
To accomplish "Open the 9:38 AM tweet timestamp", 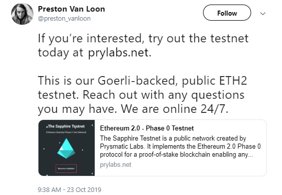I will (49, 189).
